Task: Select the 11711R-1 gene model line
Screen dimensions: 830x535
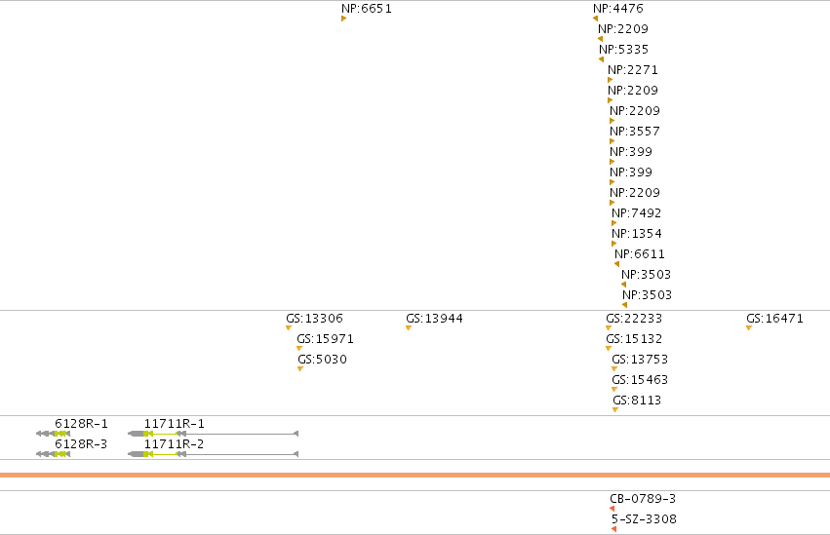Action: [x=213, y=434]
